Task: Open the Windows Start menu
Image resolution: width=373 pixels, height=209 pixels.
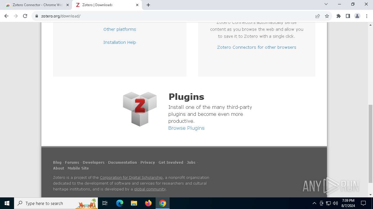Action: pos(7,203)
